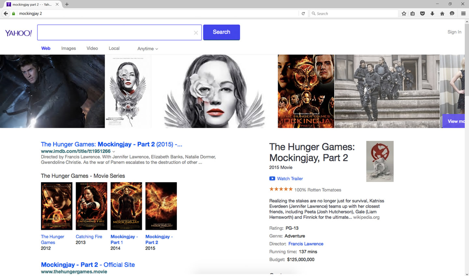Open the downloads arrow icon
469x276 pixels.
[432, 13]
